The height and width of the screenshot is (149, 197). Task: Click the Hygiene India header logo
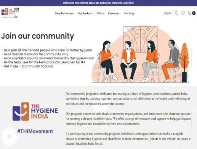pos(10,13)
